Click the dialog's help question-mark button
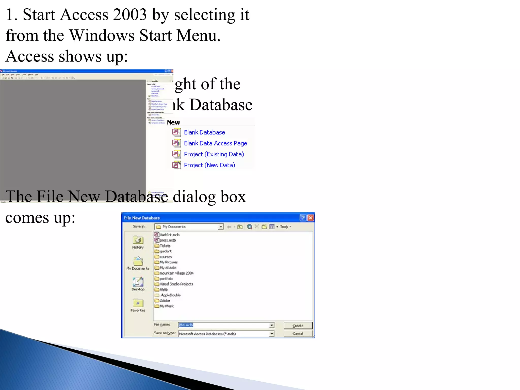Image resolution: width=520 pixels, height=390 pixels. [303, 218]
